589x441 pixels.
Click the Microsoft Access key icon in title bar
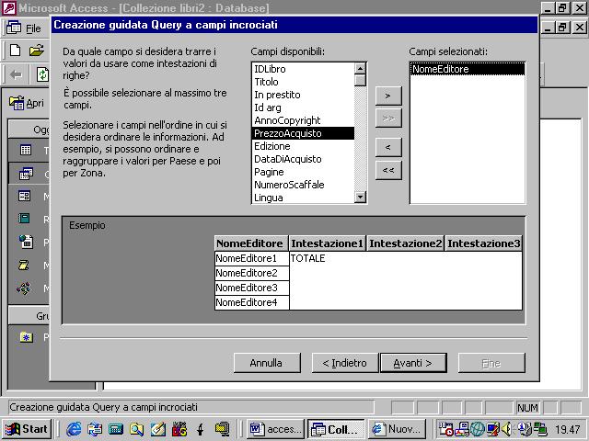pos(8,7)
